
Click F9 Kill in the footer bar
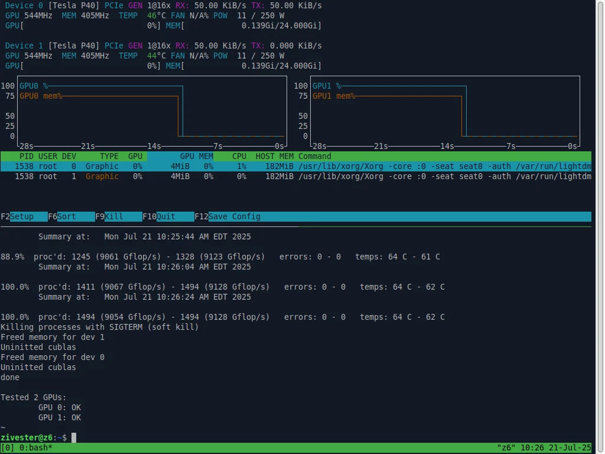[x=118, y=216]
